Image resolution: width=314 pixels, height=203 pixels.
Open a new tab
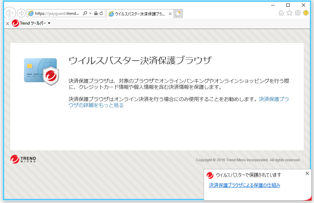click(x=179, y=14)
